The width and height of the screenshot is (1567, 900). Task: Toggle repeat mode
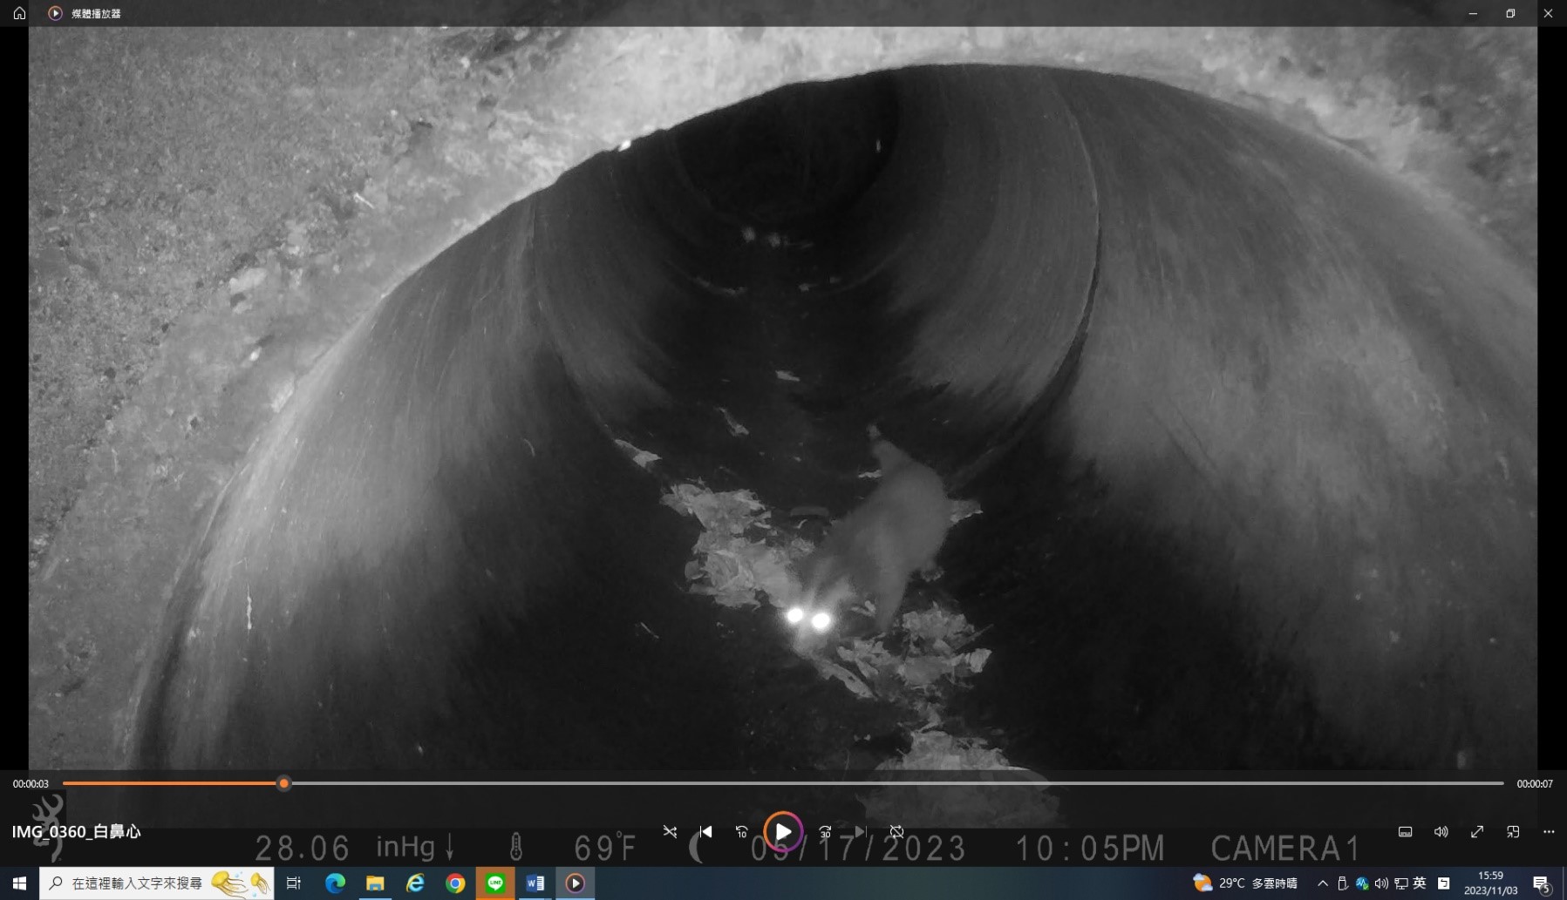tap(896, 832)
